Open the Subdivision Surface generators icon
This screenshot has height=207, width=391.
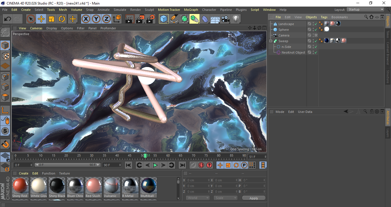pos(184,19)
